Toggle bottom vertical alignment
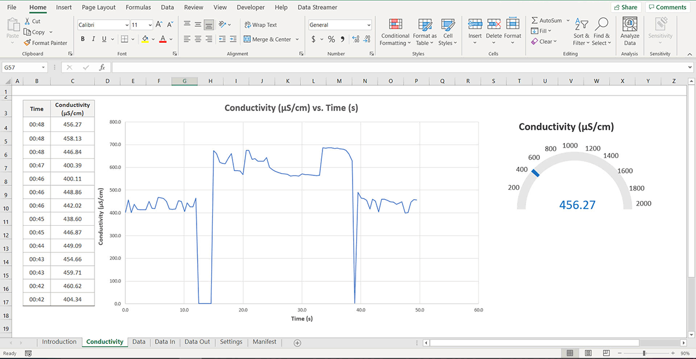The height and width of the screenshot is (359, 696). point(209,24)
